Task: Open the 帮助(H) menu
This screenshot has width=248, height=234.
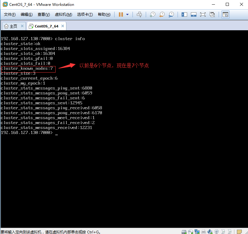Action: [x=104, y=15]
